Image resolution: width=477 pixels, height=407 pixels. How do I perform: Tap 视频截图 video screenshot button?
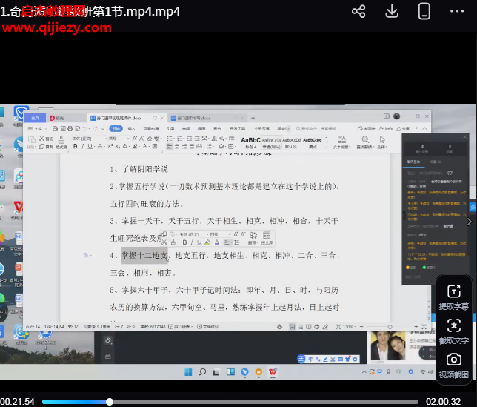point(453,365)
